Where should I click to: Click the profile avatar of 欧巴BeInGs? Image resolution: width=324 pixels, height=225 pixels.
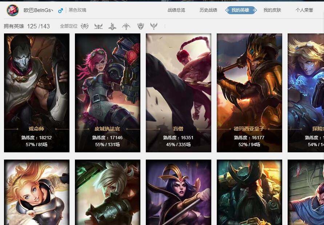(x=13, y=10)
